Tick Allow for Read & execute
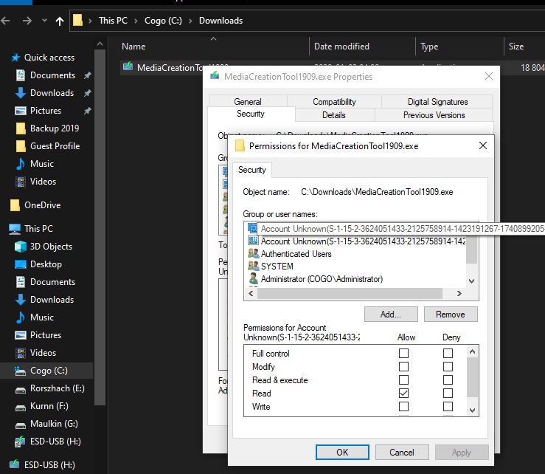Image resolution: width=545 pixels, height=474 pixels. [403, 379]
